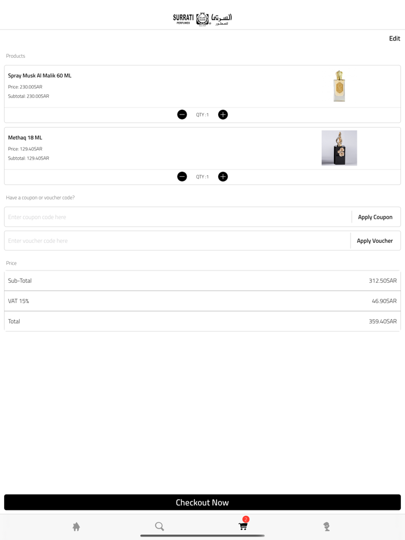Open Methaq 18 ML product image
Image resolution: width=405 pixels, height=540 pixels.
(x=339, y=147)
